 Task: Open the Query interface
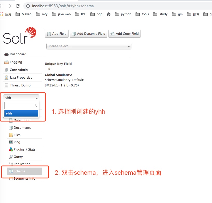18,157
